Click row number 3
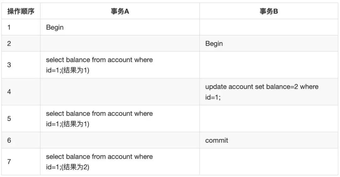The image size is (340, 177). coord(9,65)
